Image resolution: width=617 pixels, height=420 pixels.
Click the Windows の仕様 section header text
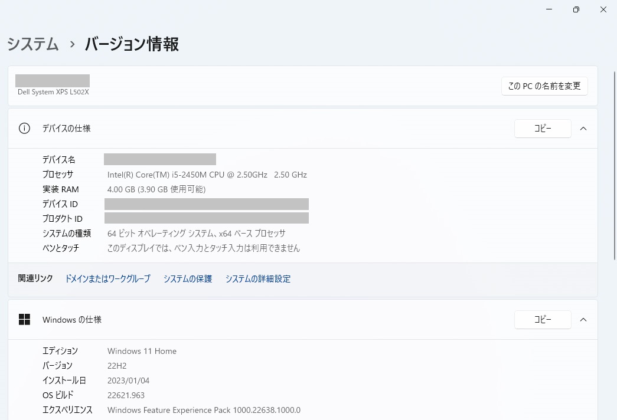pyautogui.click(x=72, y=320)
